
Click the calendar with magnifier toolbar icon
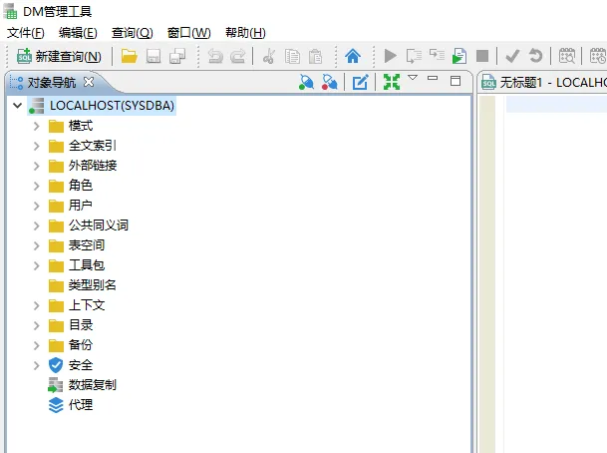567,56
